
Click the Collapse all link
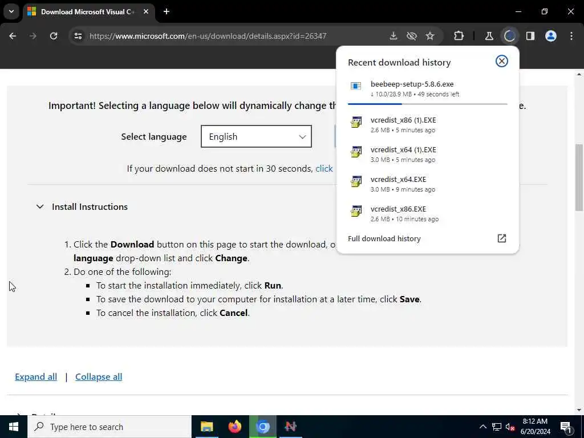coord(99,376)
